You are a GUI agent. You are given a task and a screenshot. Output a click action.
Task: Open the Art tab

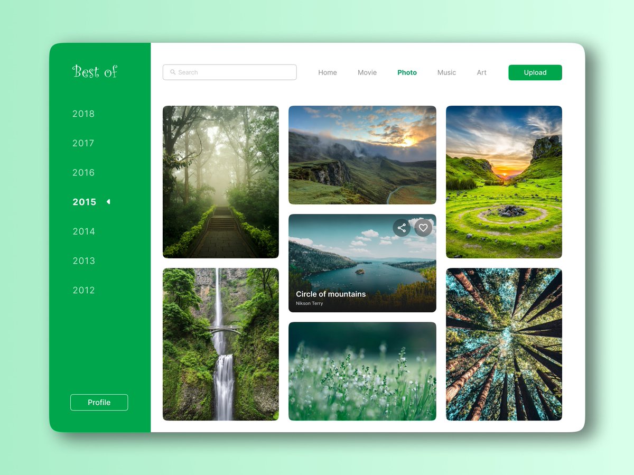[481, 72]
